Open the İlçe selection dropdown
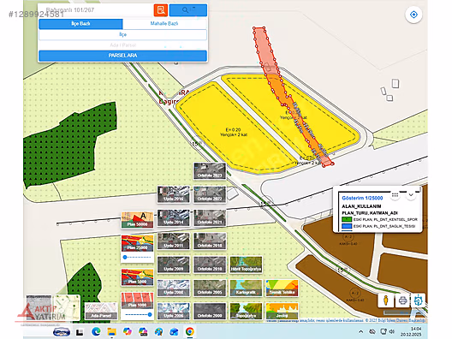 122,34
